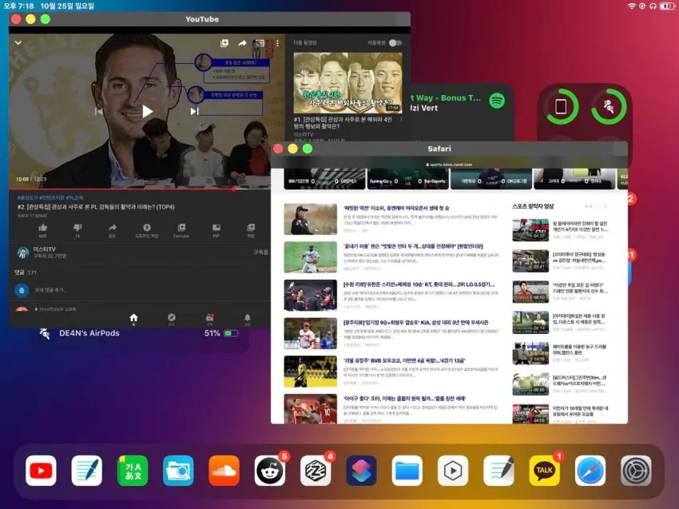679x509 pixels.
Task: Open the KakaoTalk app in the dock
Action: [x=544, y=471]
